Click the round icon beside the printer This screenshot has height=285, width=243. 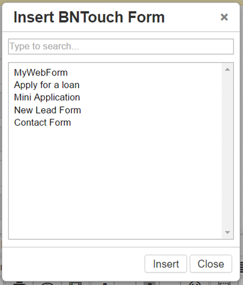(47, 283)
